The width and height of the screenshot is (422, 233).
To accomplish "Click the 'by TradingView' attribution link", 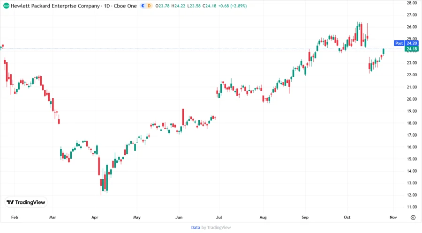I will 216,228.
